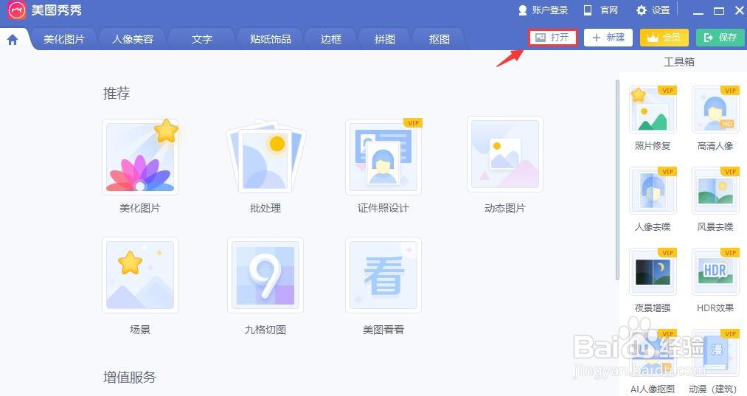
Task: Click the 增值服务 section heading
Action: (x=130, y=377)
